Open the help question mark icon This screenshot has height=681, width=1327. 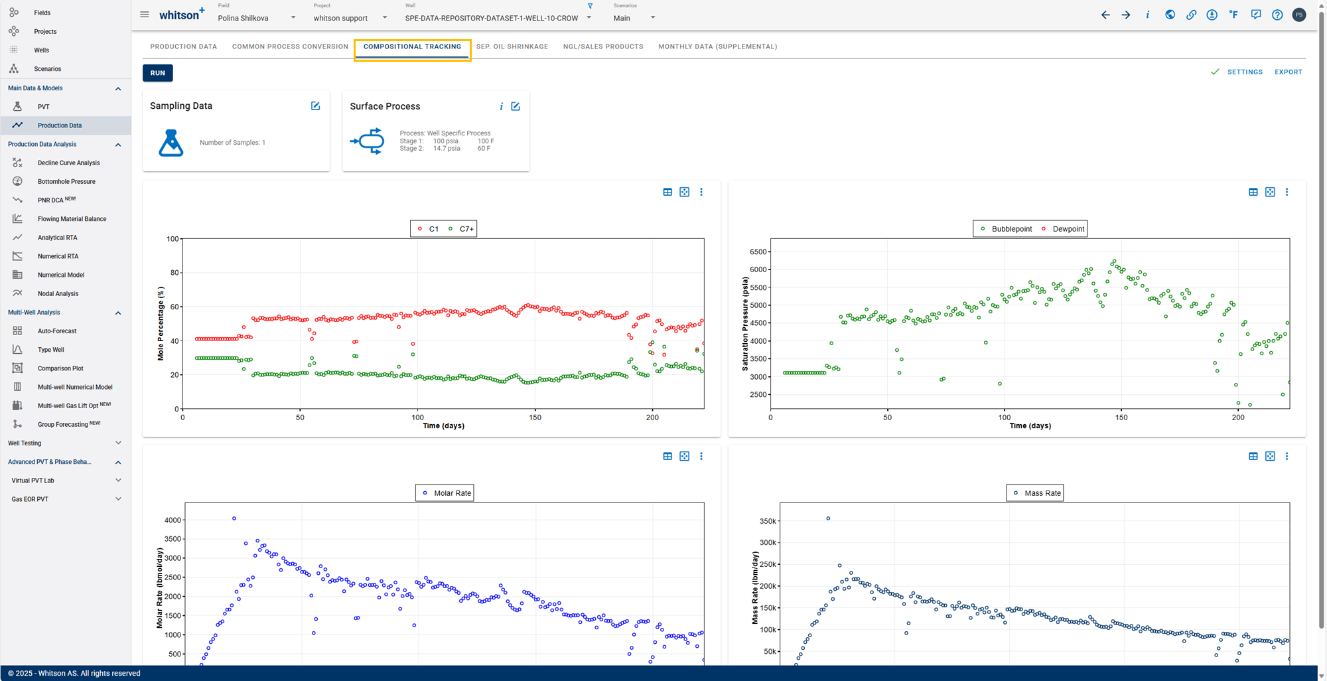[x=1277, y=15]
